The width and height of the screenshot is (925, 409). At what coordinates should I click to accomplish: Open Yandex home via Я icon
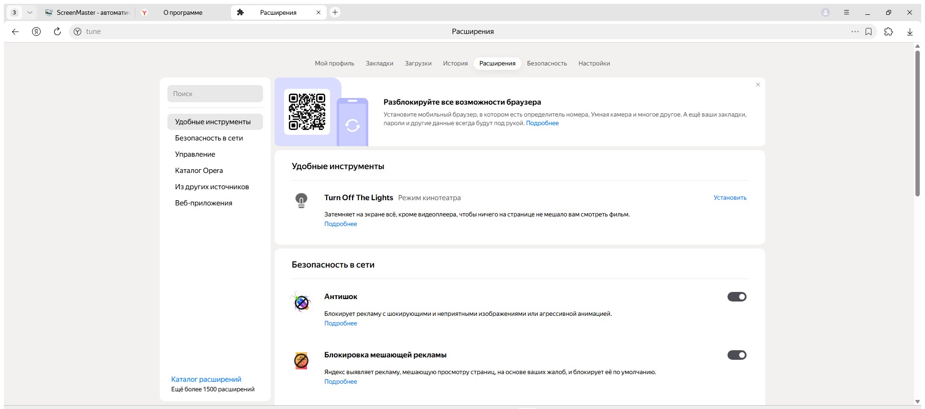[x=36, y=32]
